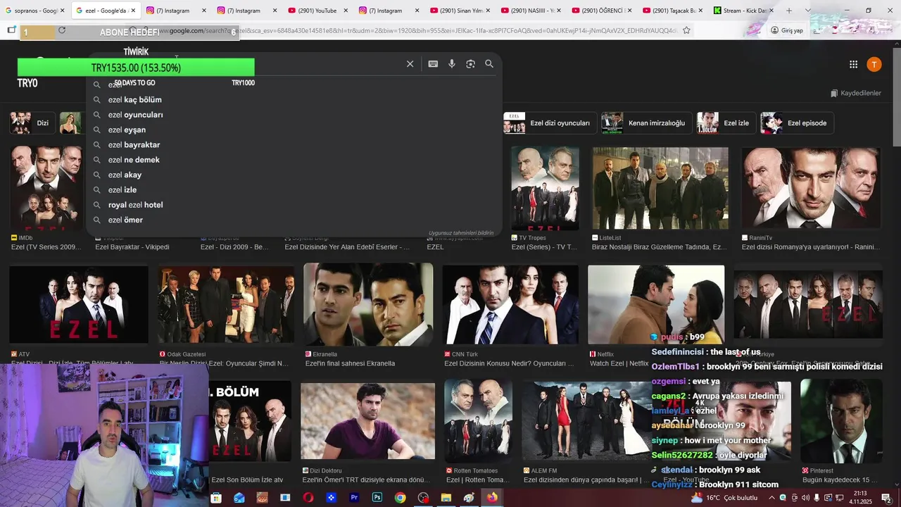
Task: Open the Dizi Doktoru Ömer image
Action: click(367, 421)
